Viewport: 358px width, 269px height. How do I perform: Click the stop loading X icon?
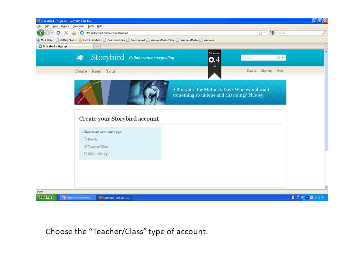[66, 33]
